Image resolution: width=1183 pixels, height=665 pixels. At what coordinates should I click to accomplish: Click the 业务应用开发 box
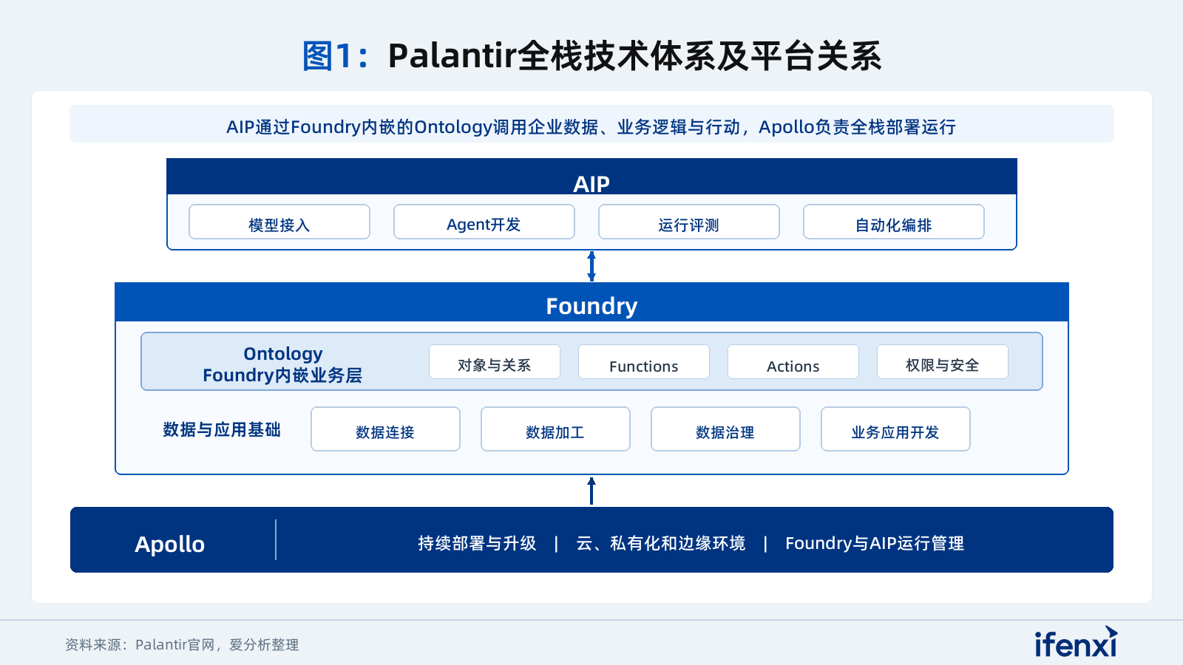point(895,429)
